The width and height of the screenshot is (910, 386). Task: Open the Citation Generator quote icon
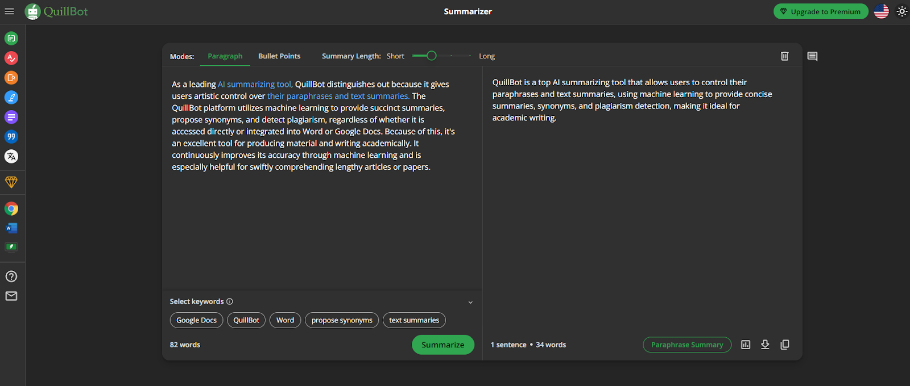click(x=11, y=137)
